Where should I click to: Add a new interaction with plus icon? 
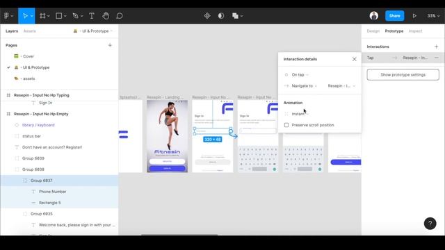click(436, 47)
